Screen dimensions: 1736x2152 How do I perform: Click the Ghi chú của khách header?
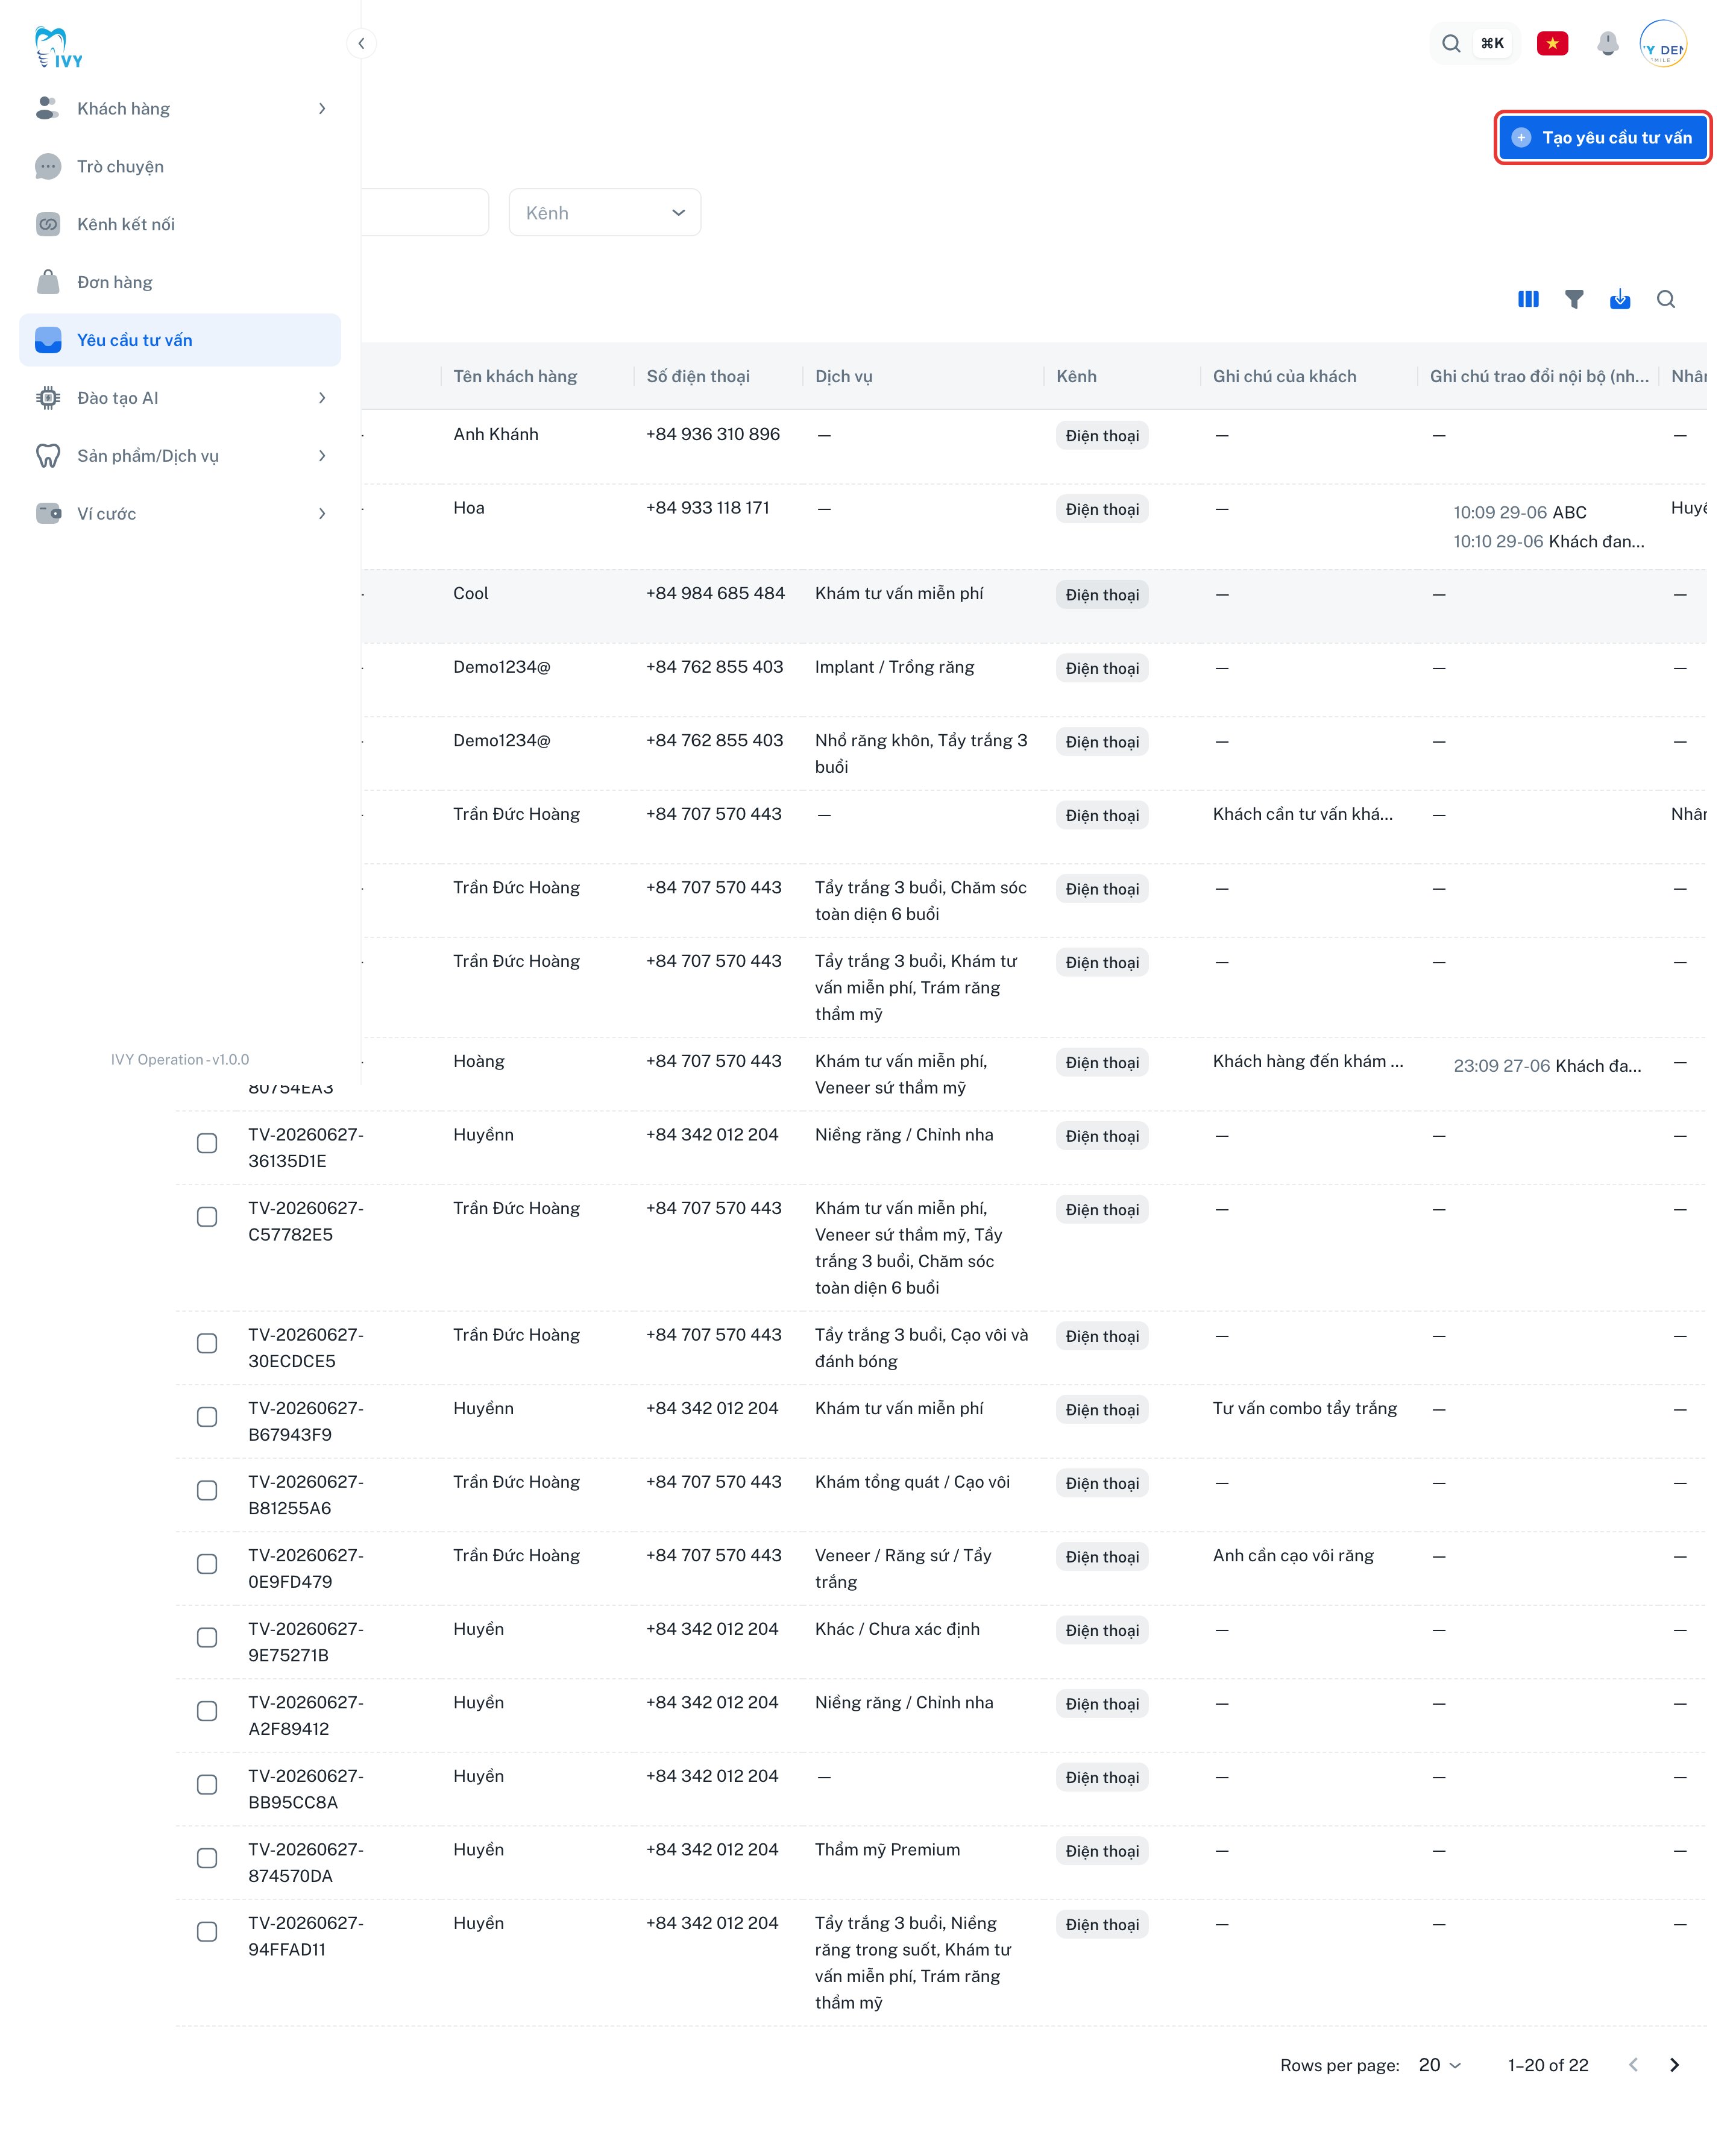tap(1284, 376)
